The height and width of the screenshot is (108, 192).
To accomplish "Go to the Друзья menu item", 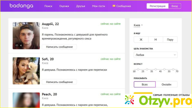I will pos(80,6).
